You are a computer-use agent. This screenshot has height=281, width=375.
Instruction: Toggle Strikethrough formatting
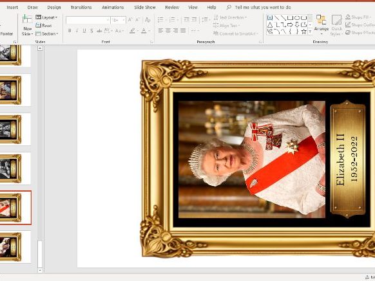point(99,31)
